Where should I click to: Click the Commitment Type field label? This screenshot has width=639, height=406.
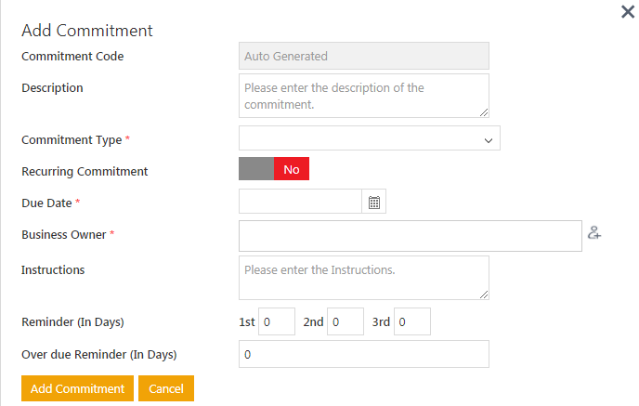pos(72,140)
